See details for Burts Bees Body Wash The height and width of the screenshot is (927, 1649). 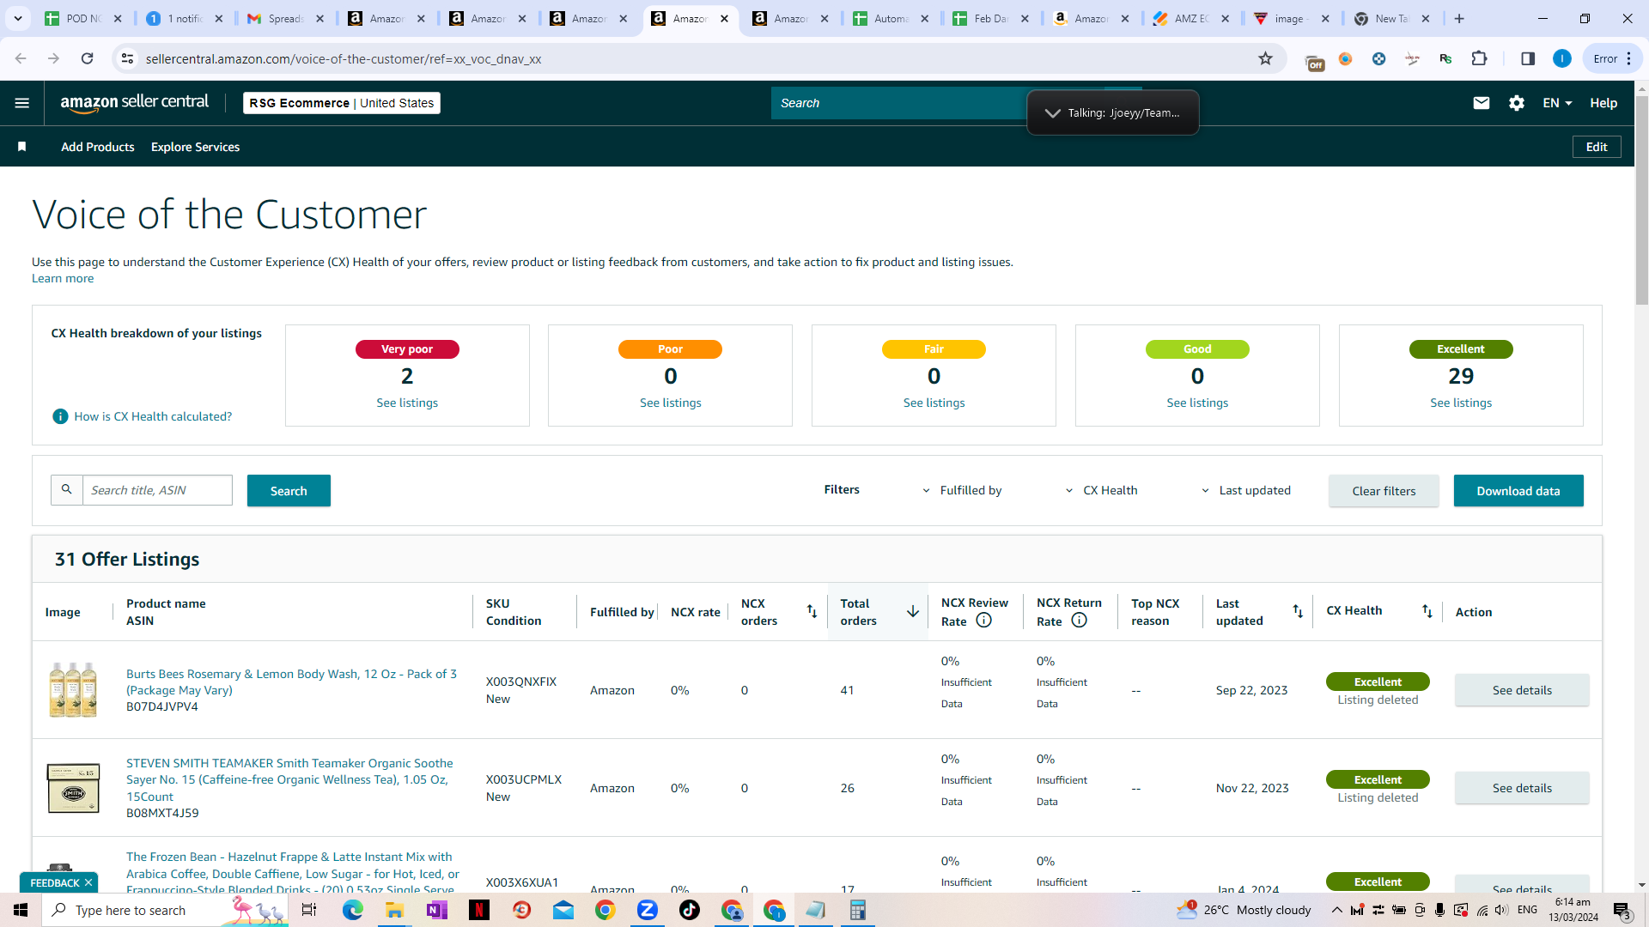click(x=1522, y=690)
